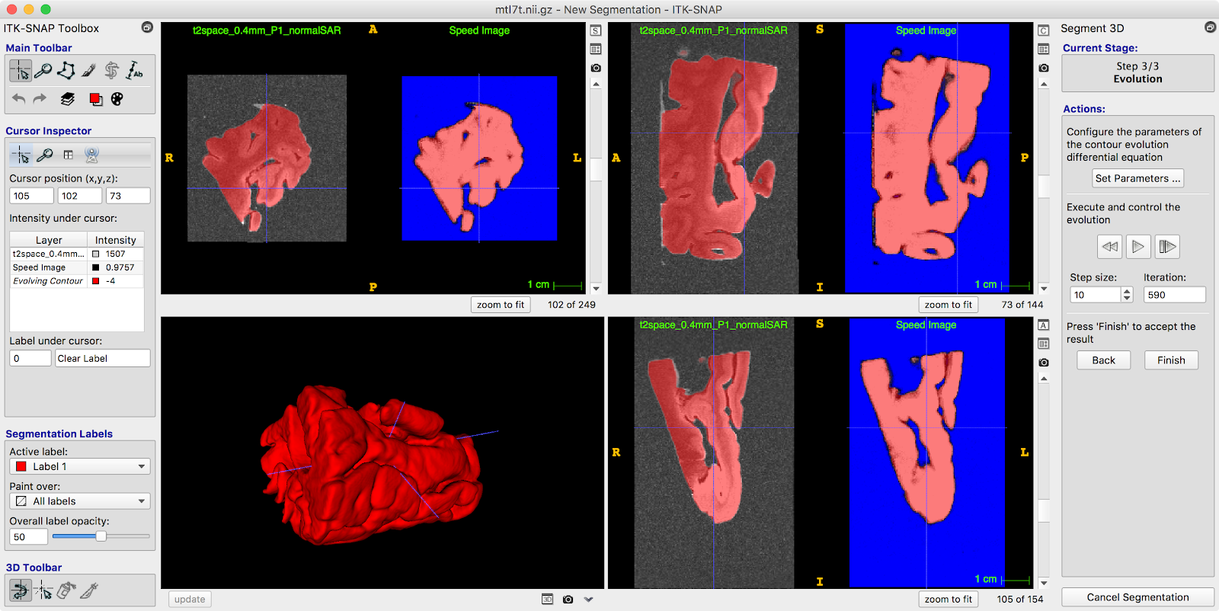Take a screenshot of the 3D view

point(568,600)
